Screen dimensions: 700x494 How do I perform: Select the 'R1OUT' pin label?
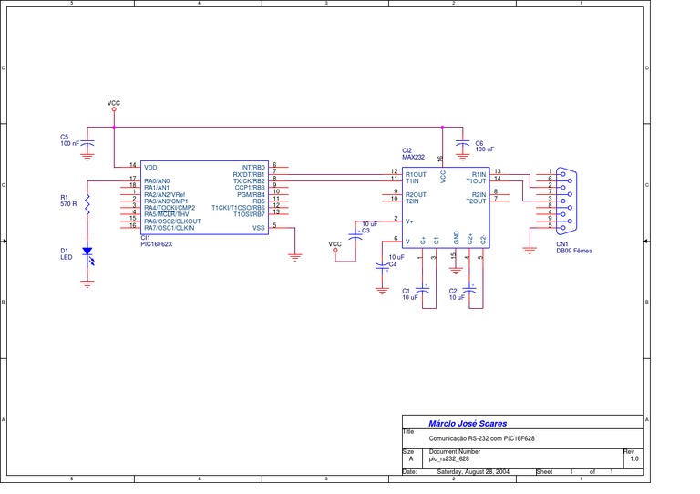coord(416,174)
